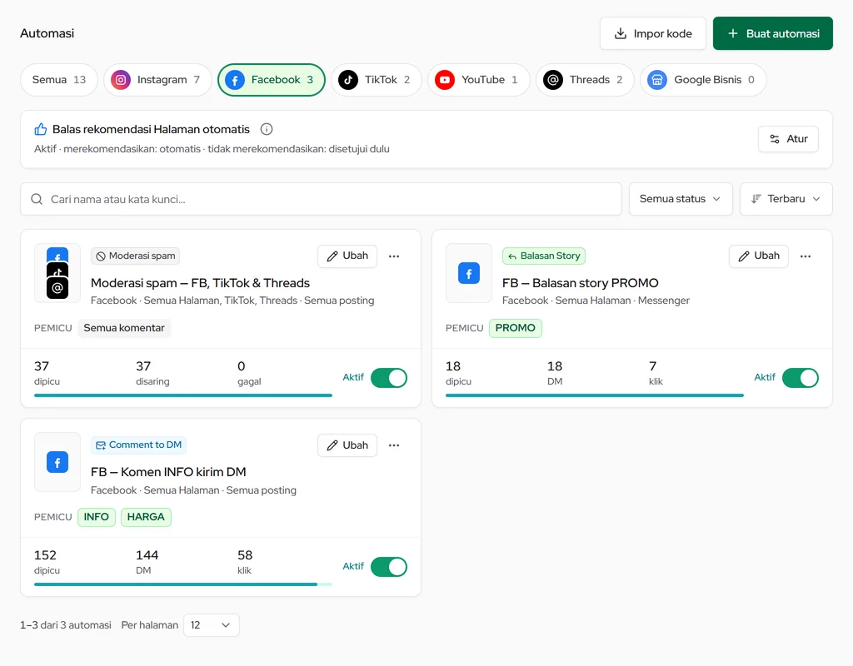Open more options for FB Balasan story PROMO
Viewport: 853px width, 666px height.
point(806,256)
